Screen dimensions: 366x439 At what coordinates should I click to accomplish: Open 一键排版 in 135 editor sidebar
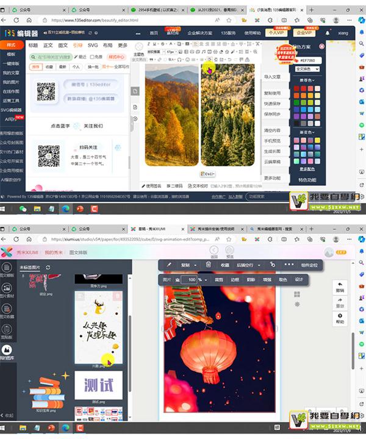pos(11,63)
